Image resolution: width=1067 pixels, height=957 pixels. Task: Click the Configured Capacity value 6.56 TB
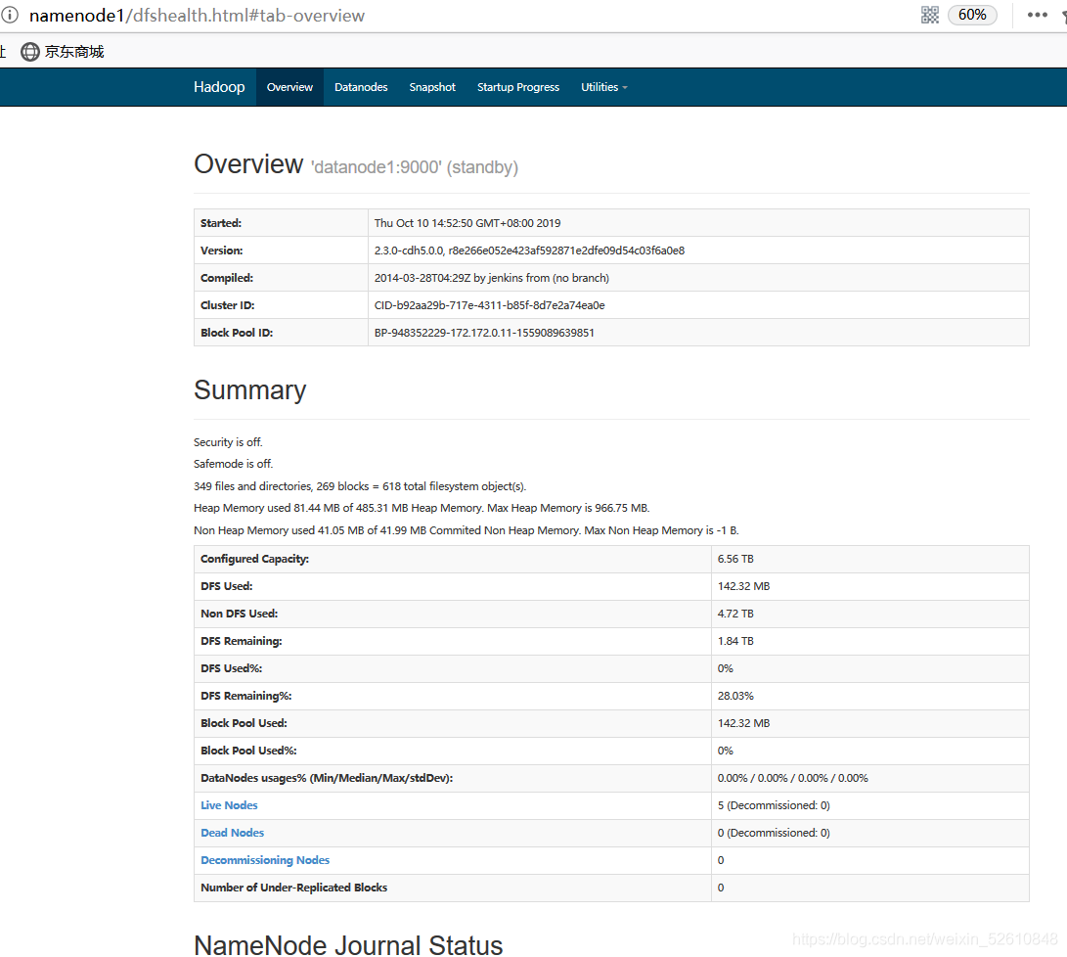pos(735,559)
